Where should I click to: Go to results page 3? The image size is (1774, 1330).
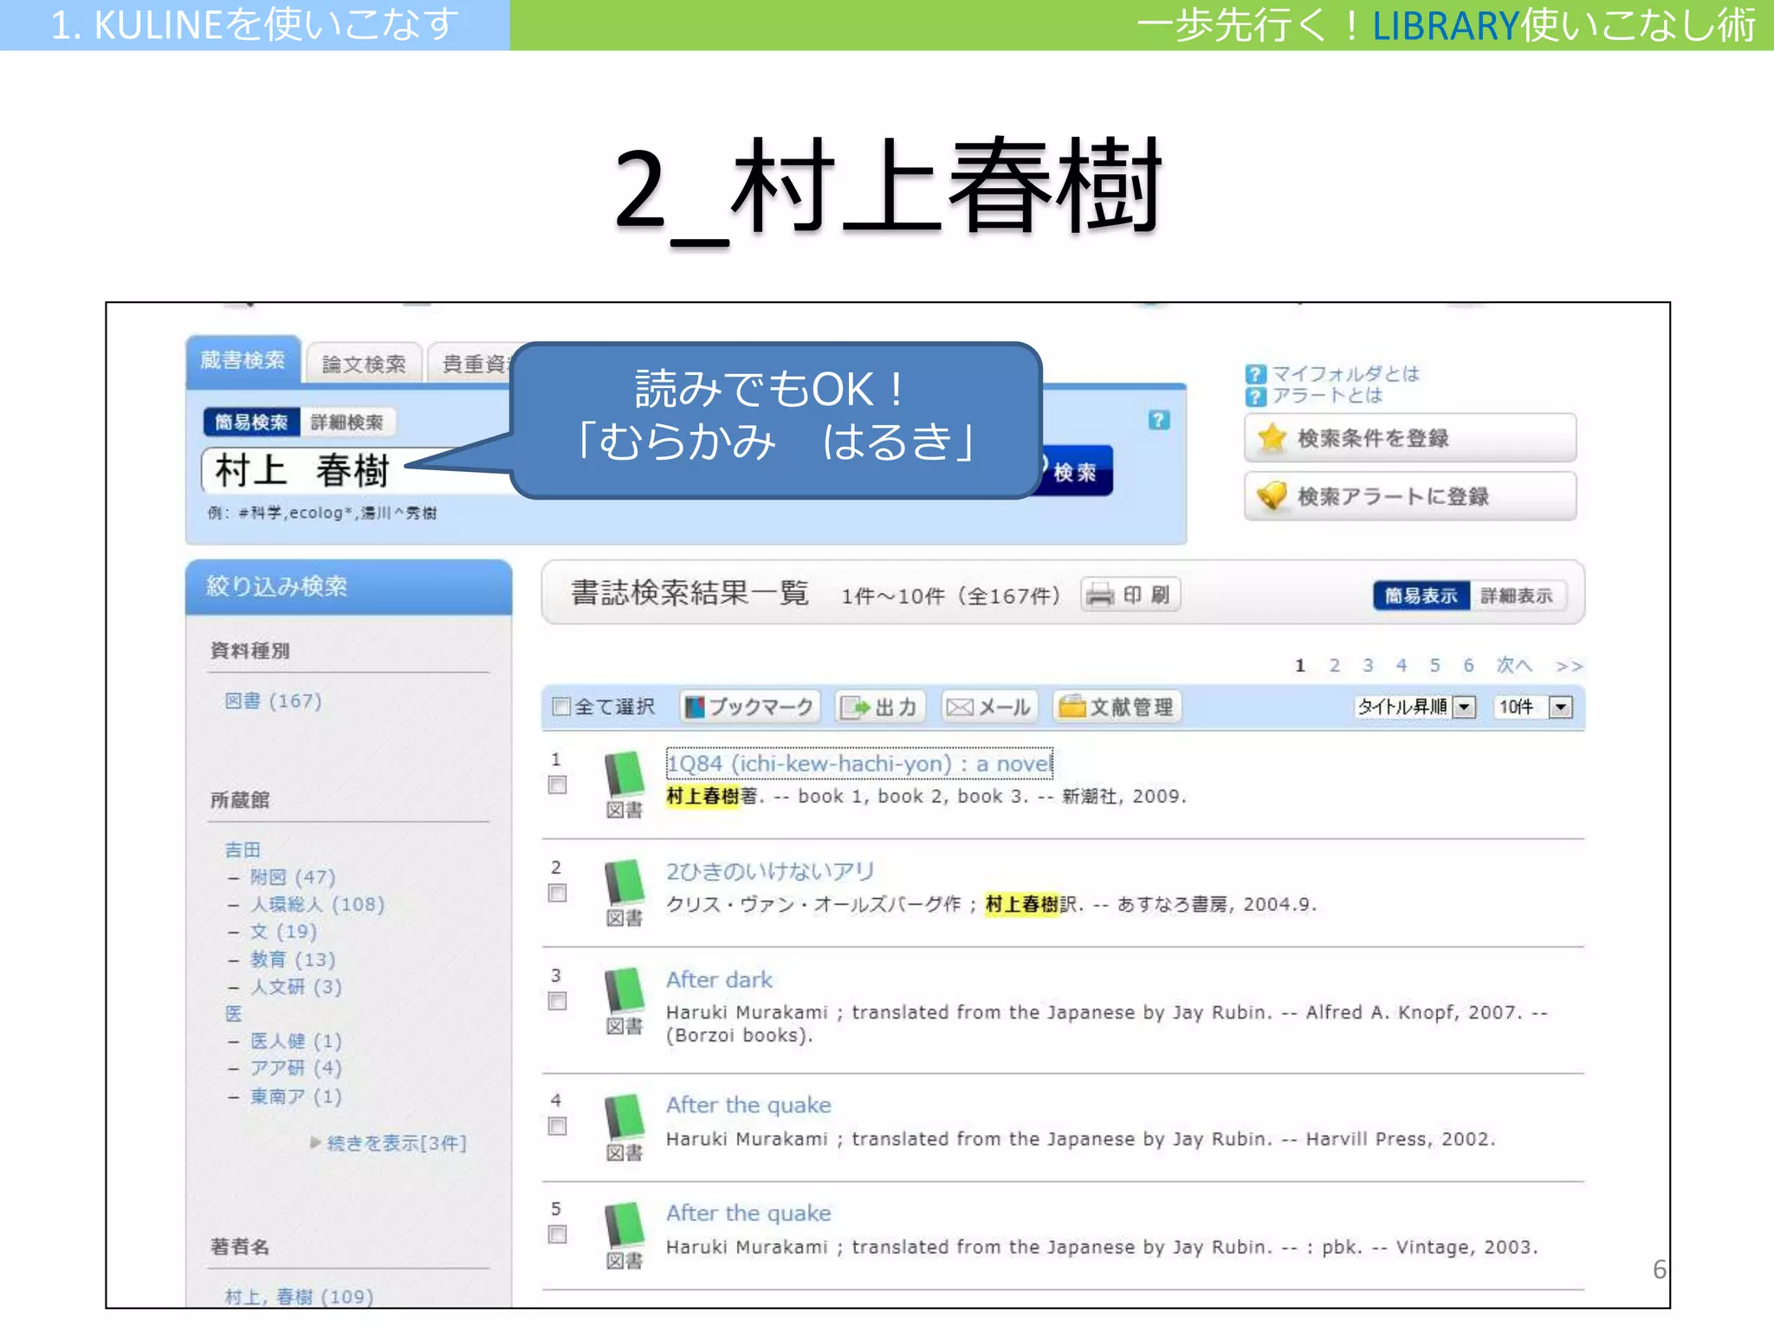tap(1368, 665)
